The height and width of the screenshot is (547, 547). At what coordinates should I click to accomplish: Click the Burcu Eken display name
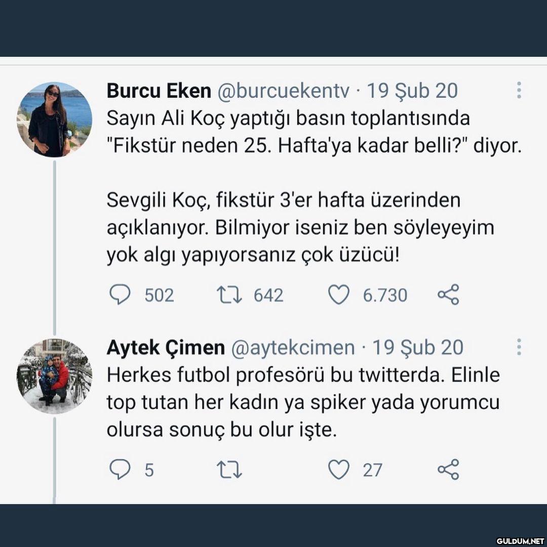pyautogui.click(x=159, y=91)
